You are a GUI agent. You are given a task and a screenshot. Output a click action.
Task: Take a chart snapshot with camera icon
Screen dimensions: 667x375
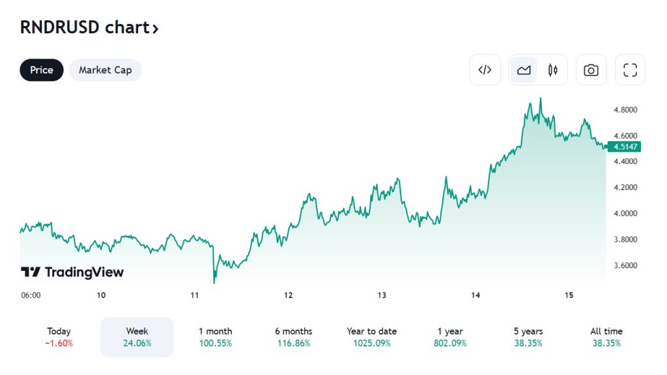tap(591, 70)
